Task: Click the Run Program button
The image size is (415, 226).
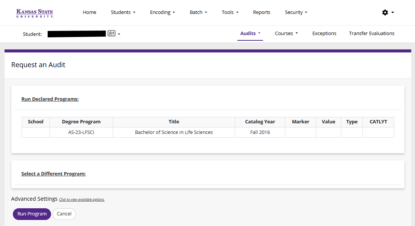Action: [x=32, y=214]
